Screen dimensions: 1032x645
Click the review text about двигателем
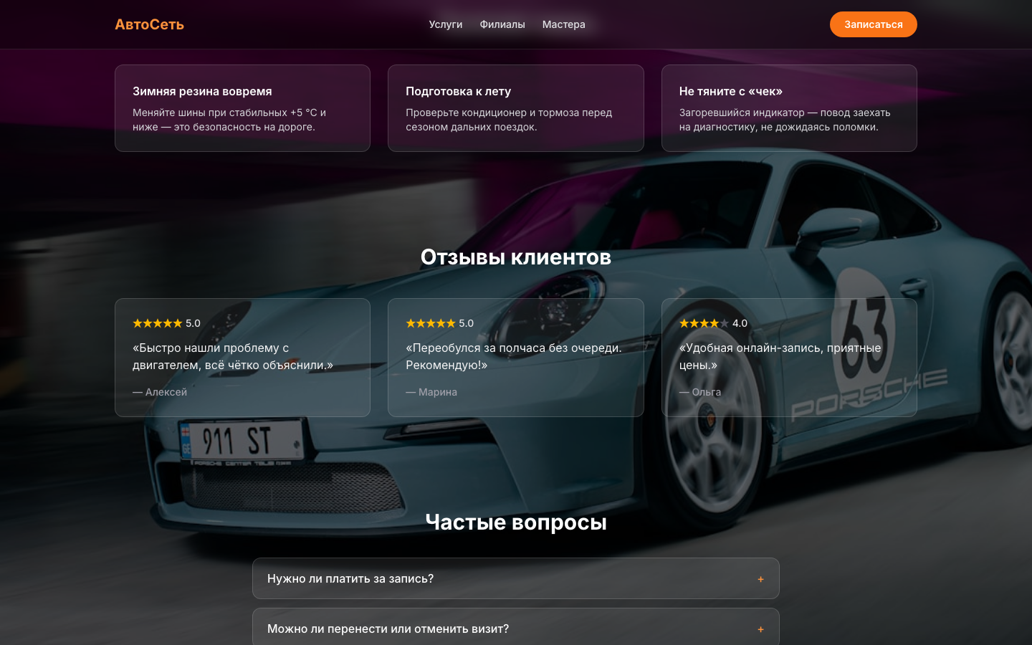[233, 356]
